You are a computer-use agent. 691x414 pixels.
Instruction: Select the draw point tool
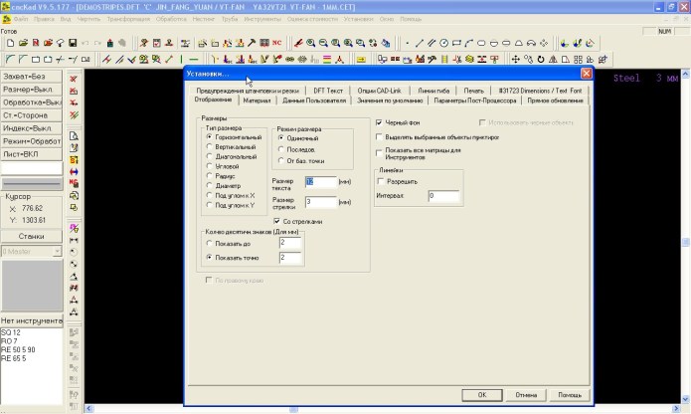point(408,43)
